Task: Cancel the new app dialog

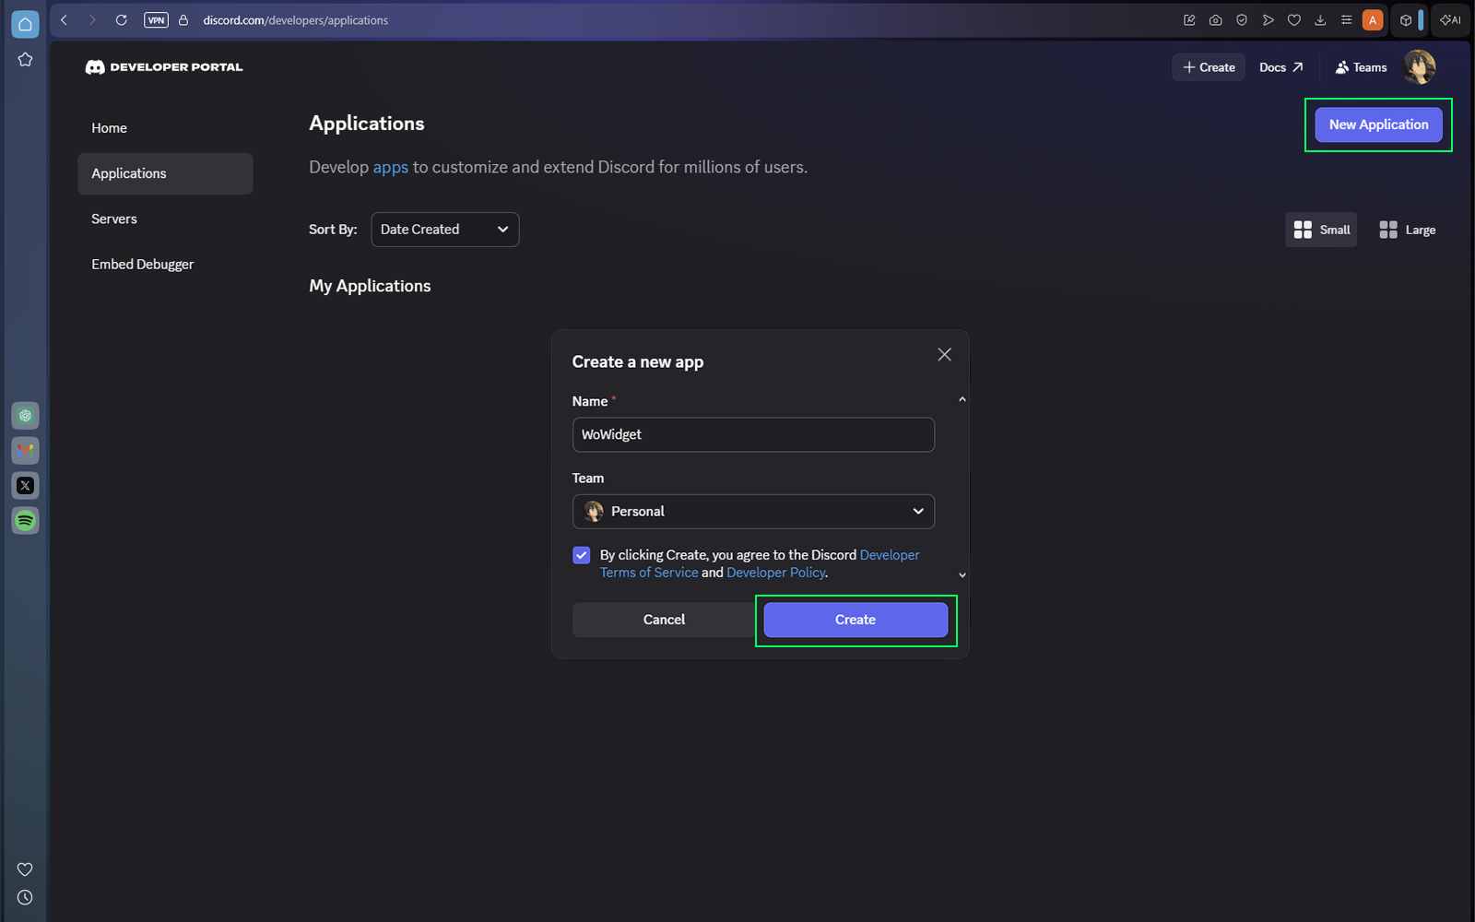Action: click(x=664, y=620)
